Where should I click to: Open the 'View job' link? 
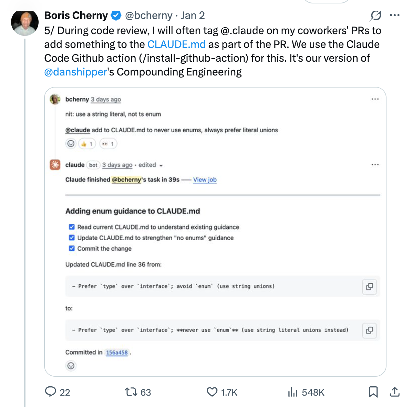pyautogui.click(x=205, y=180)
